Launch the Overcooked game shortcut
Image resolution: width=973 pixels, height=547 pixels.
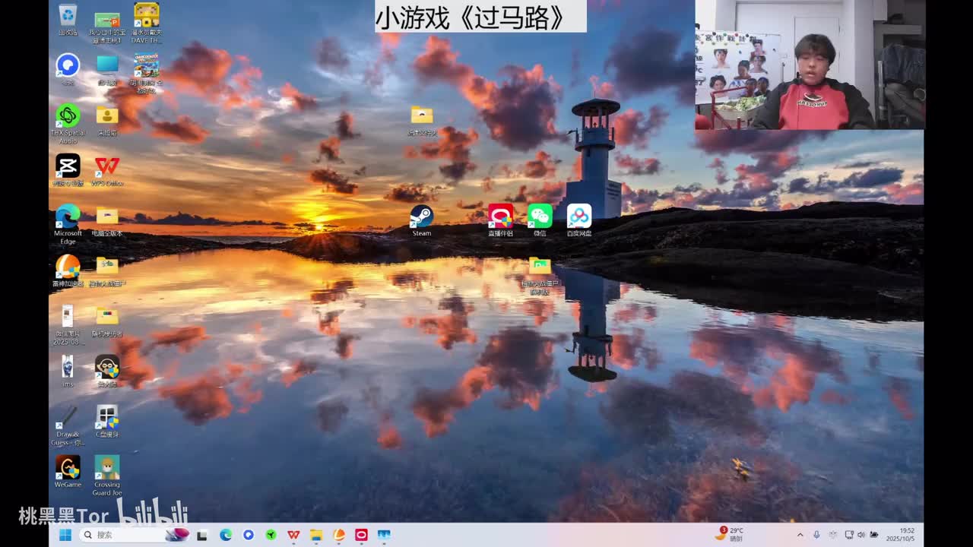(x=146, y=71)
